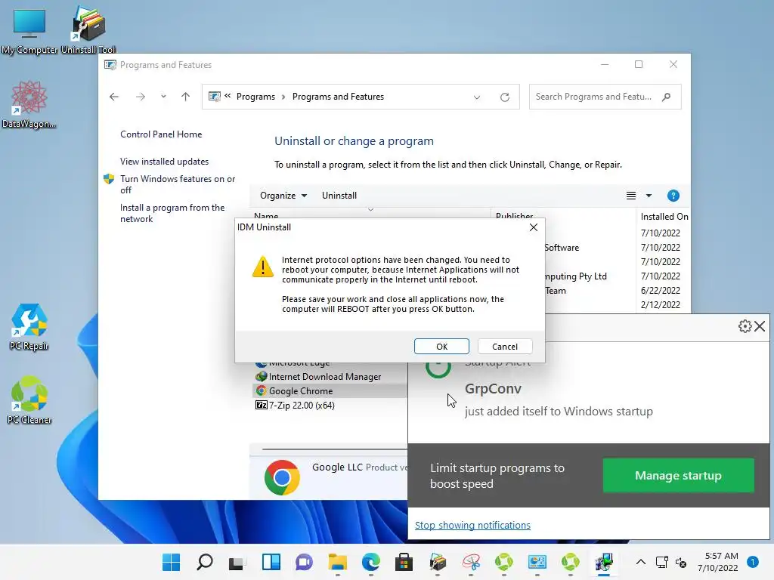The image size is (774, 580).
Task: Open PC Cleaner desktop shortcut
Action: click(29, 400)
